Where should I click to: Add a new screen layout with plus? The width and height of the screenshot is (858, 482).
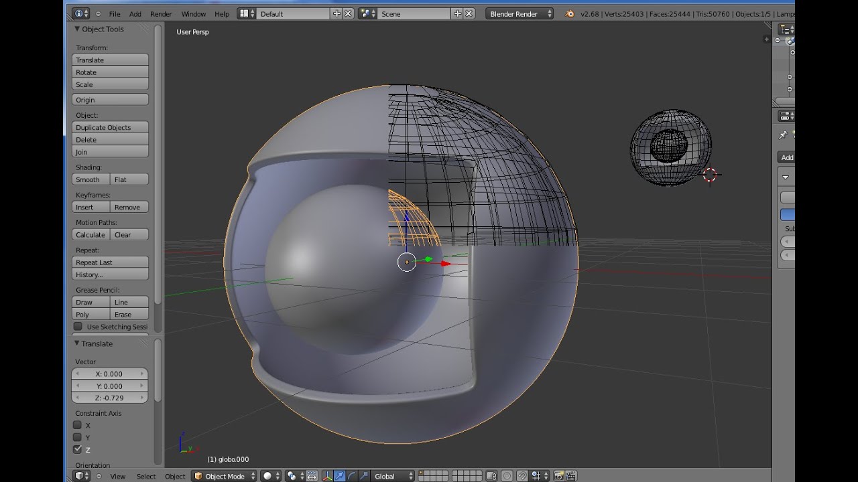(x=336, y=13)
